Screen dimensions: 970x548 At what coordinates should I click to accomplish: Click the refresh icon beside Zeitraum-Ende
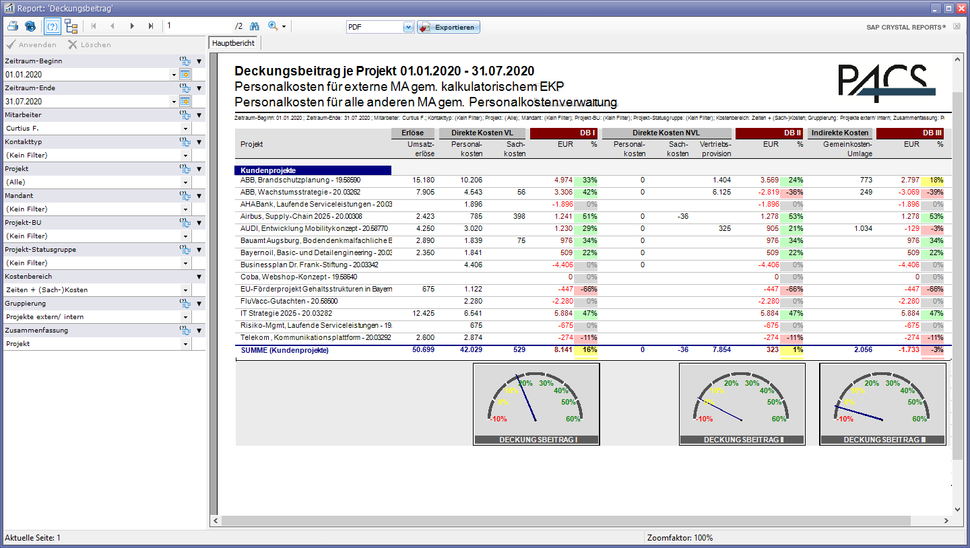tap(185, 88)
